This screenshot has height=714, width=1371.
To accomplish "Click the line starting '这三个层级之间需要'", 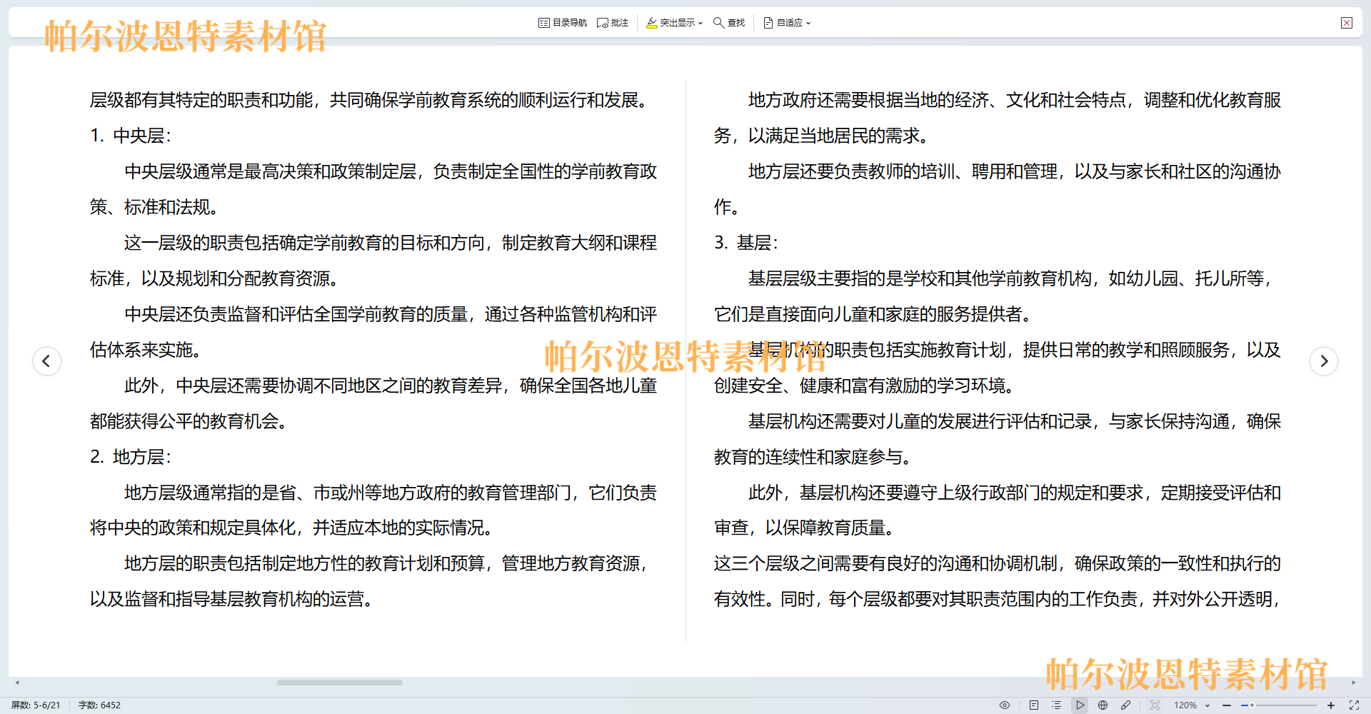I will click(998, 563).
